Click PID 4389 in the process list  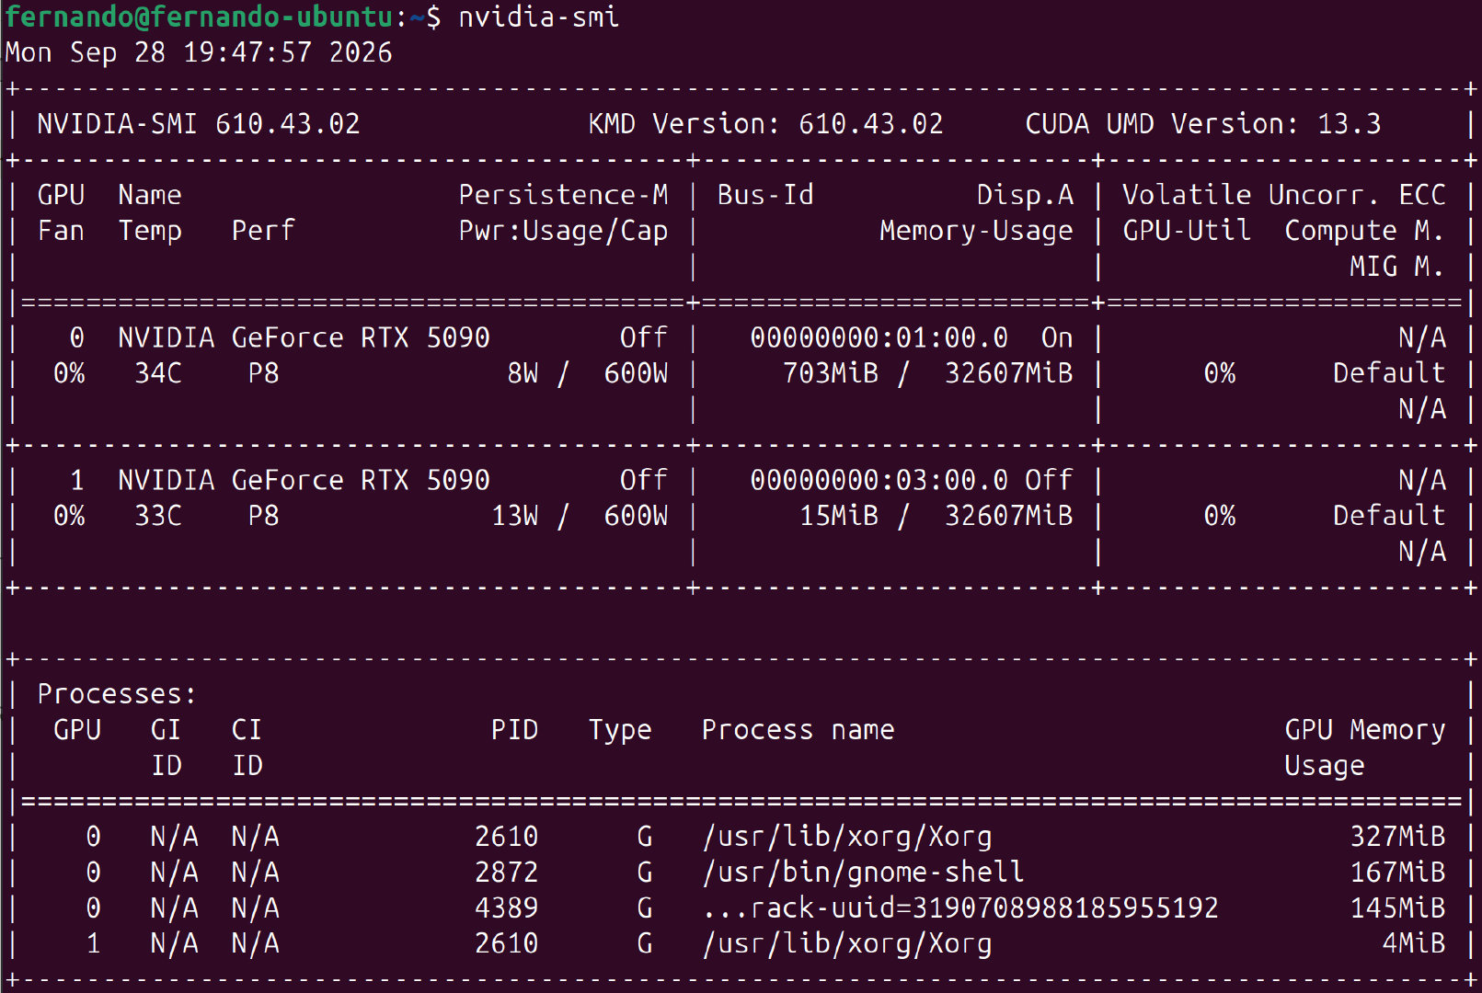pos(506,908)
